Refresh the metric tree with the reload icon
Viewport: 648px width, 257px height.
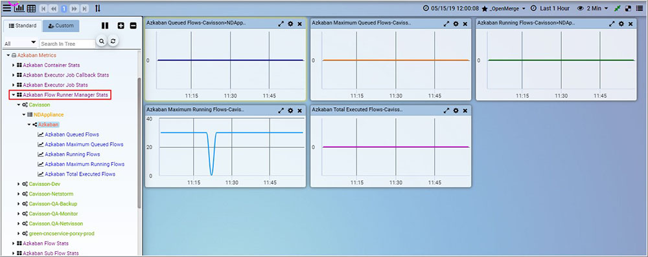click(113, 41)
